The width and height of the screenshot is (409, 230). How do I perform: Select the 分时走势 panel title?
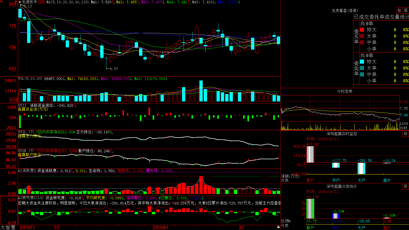tap(345, 91)
